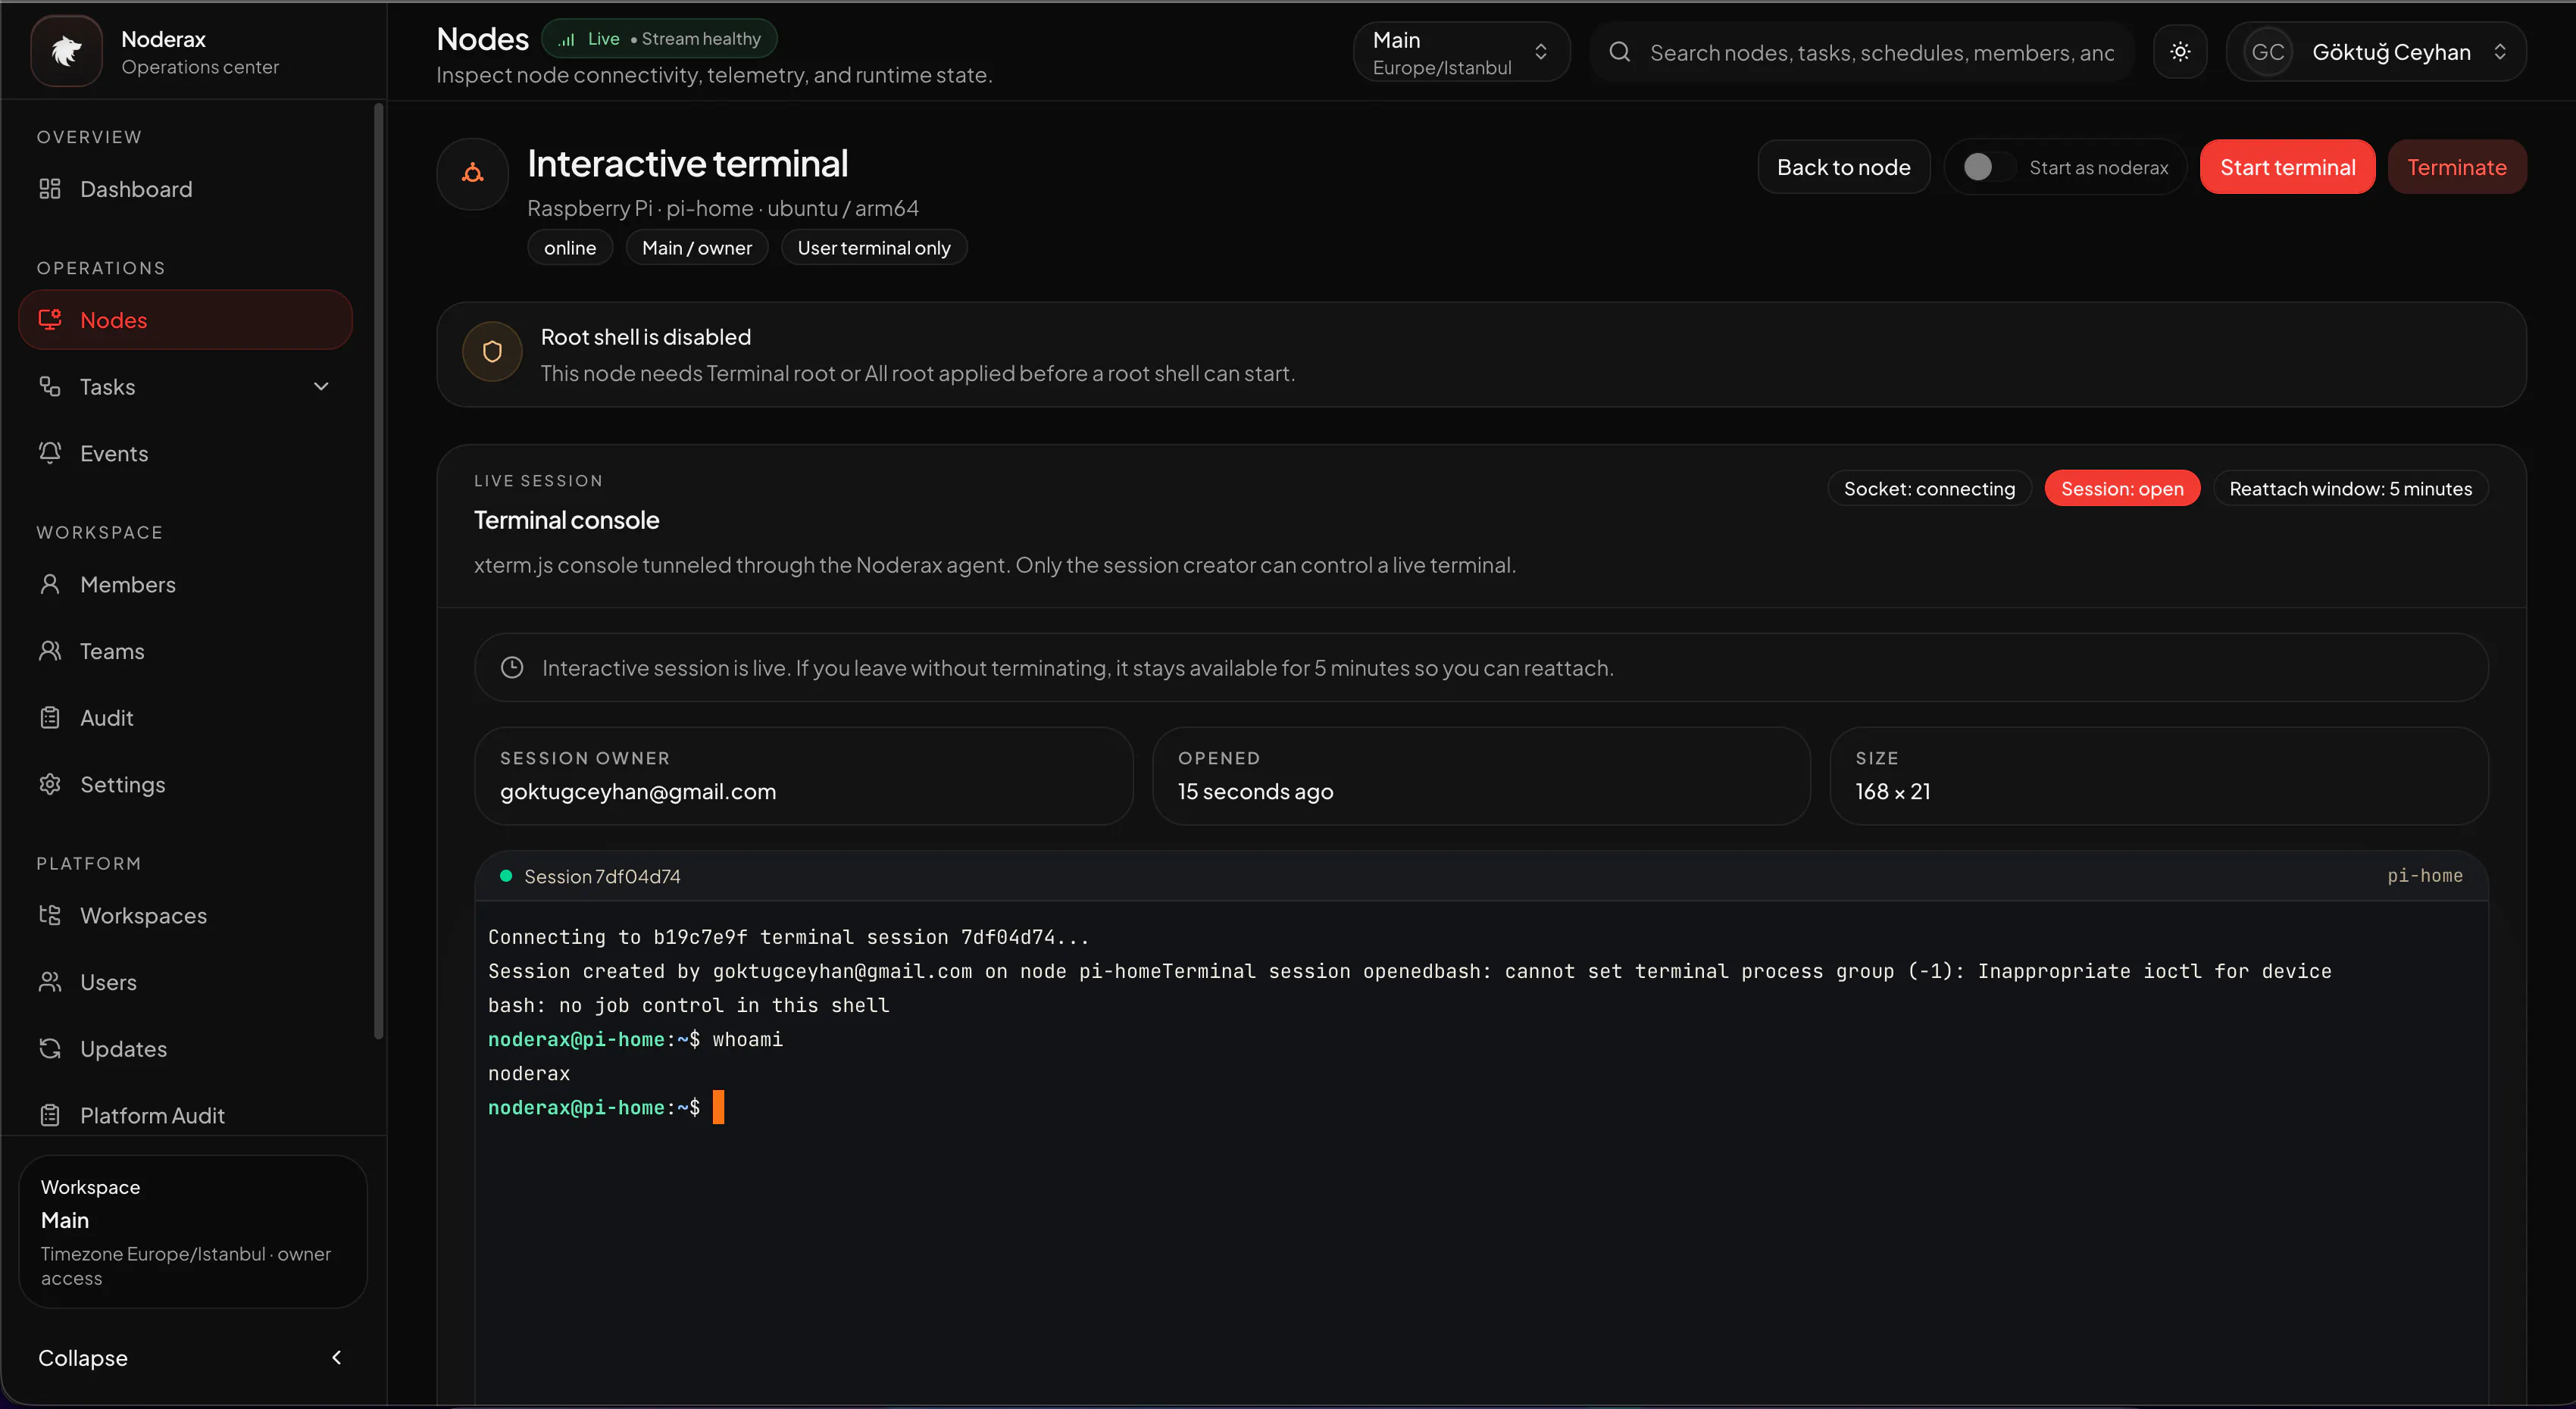Viewport: 2576px width, 1409px height.
Task: Terminate the terminal session
Action: (2457, 167)
